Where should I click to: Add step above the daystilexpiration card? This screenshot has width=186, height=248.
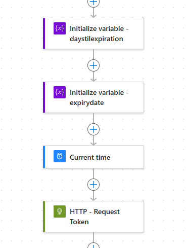pos(94,3)
